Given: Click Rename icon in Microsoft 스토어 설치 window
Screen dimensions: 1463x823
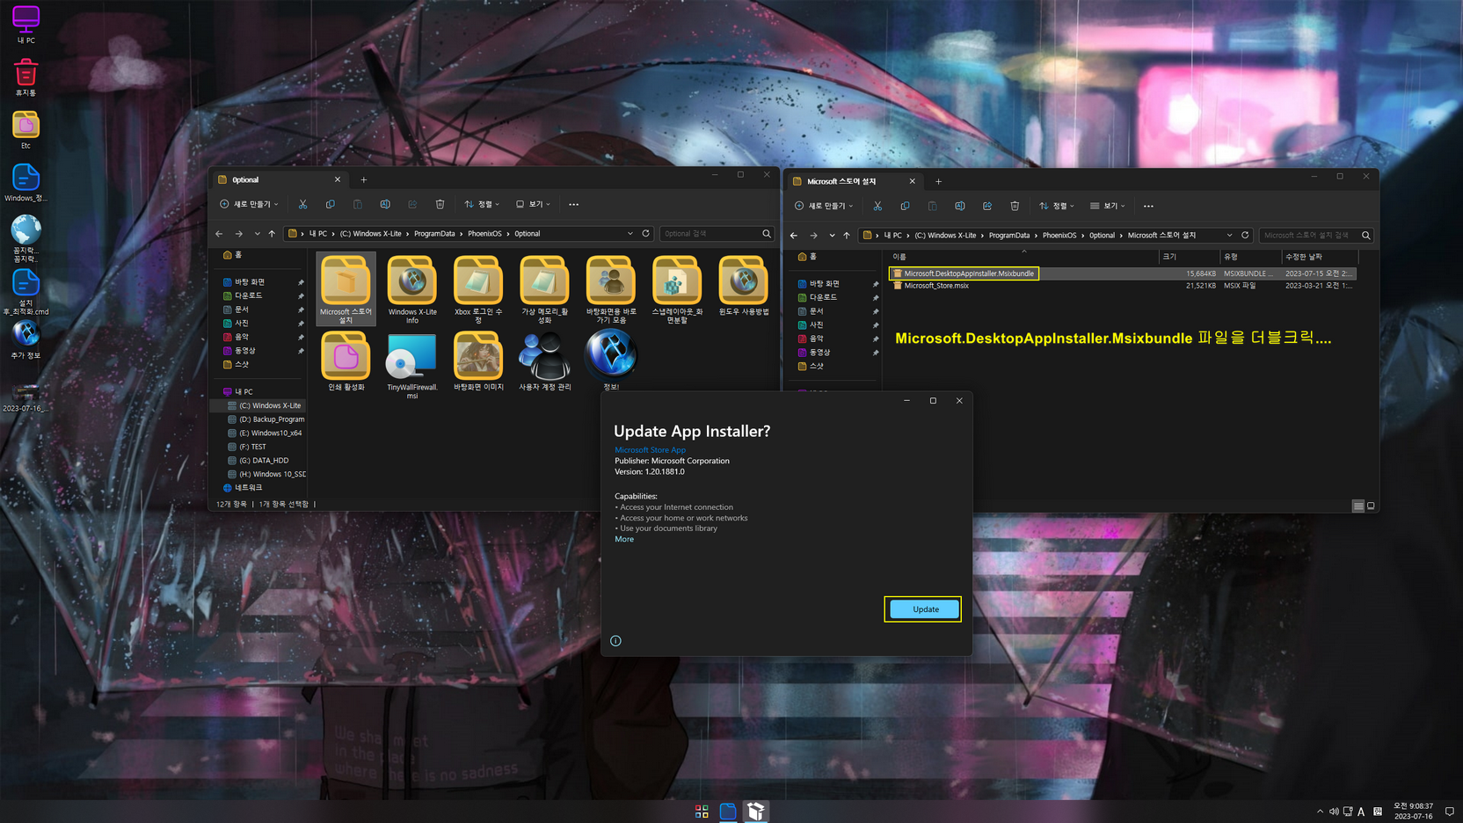Looking at the screenshot, I should 960,206.
